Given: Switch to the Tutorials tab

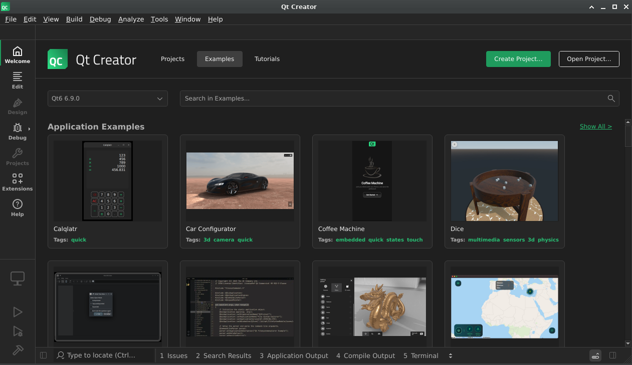Looking at the screenshot, I should point(267,59).
